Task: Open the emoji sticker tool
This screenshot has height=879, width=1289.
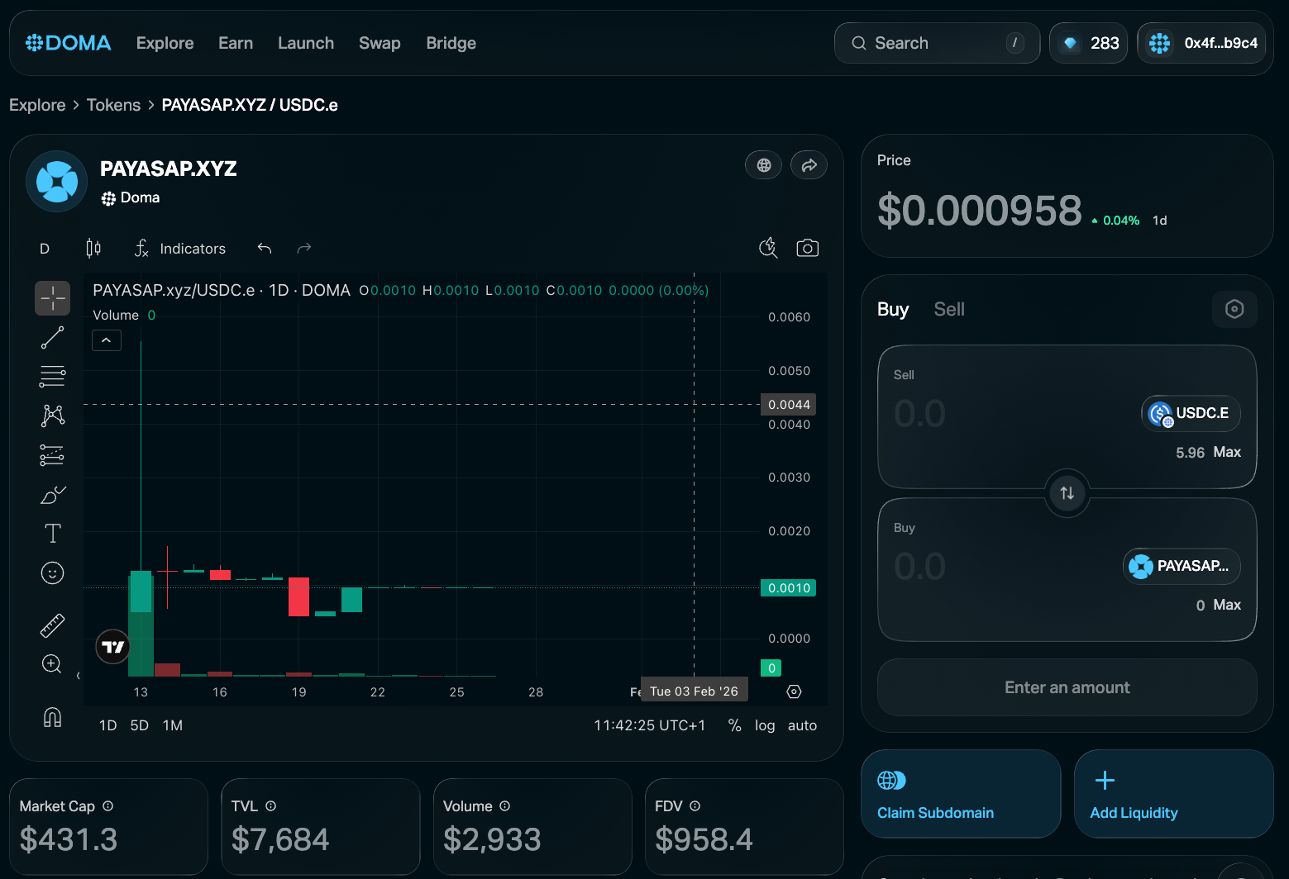Action: click(52, 573)
